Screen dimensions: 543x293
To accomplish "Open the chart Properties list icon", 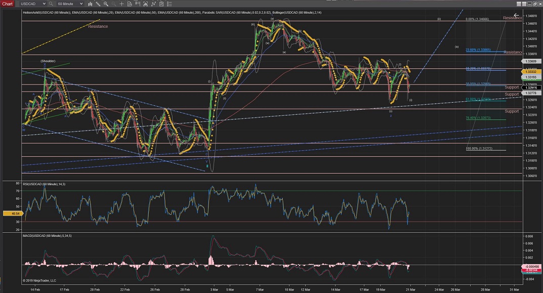I will 170,4.
